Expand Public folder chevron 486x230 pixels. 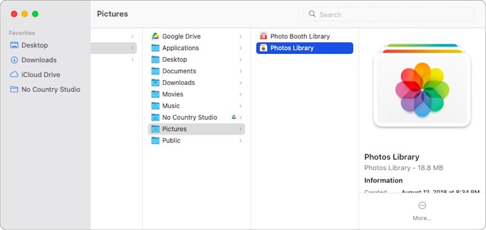pyautogui.click(x=241, y=141)
